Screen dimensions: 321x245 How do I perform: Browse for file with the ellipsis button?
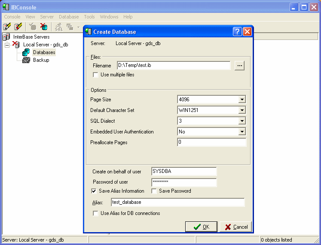click(239, 66)
